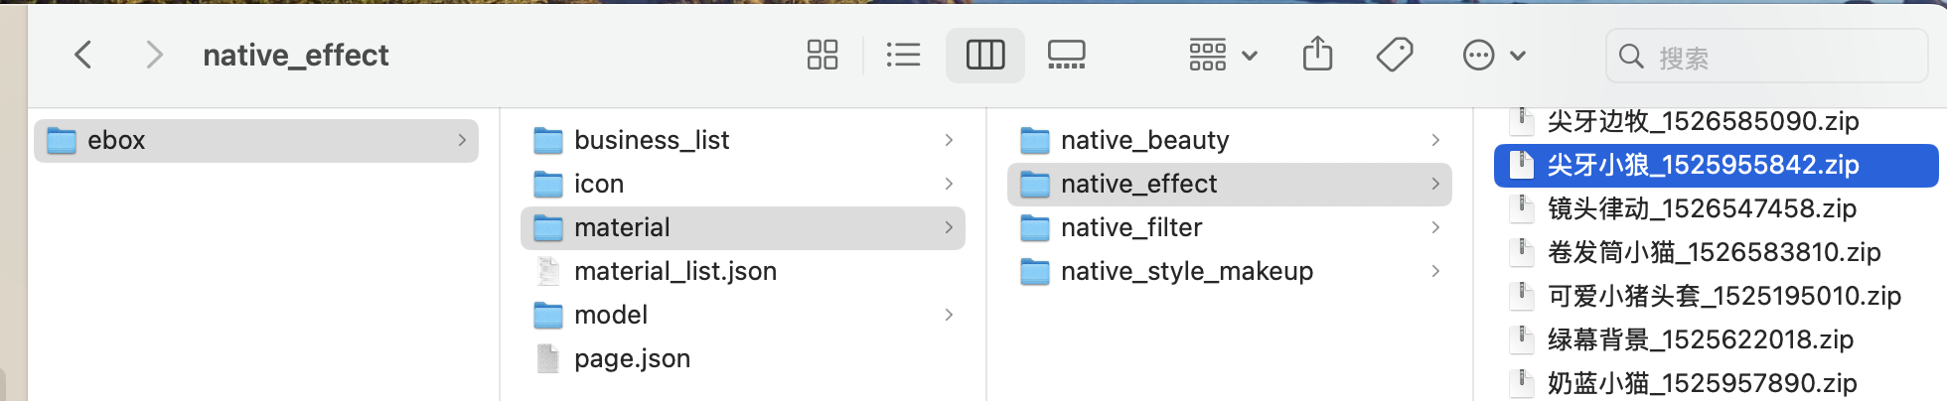Expand the icon folder chevron
1947x401 pixels.
(x=949, y=184)
